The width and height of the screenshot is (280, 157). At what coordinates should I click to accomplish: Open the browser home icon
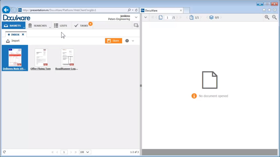264,10
